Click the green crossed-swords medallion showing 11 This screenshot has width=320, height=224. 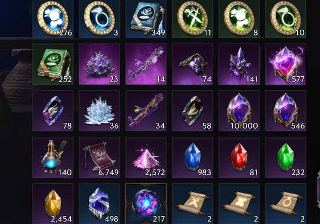coord(193,19)
